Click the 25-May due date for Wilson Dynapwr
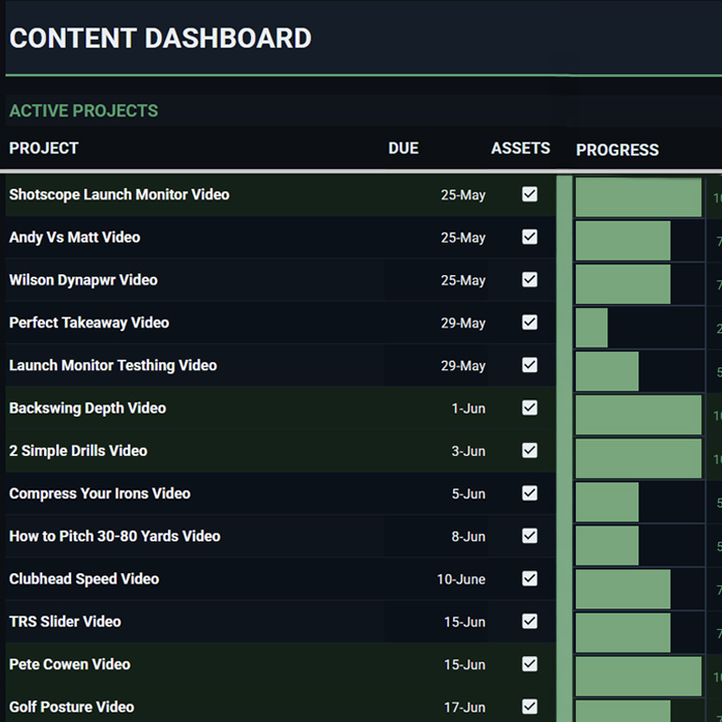 tap(463, 281)
